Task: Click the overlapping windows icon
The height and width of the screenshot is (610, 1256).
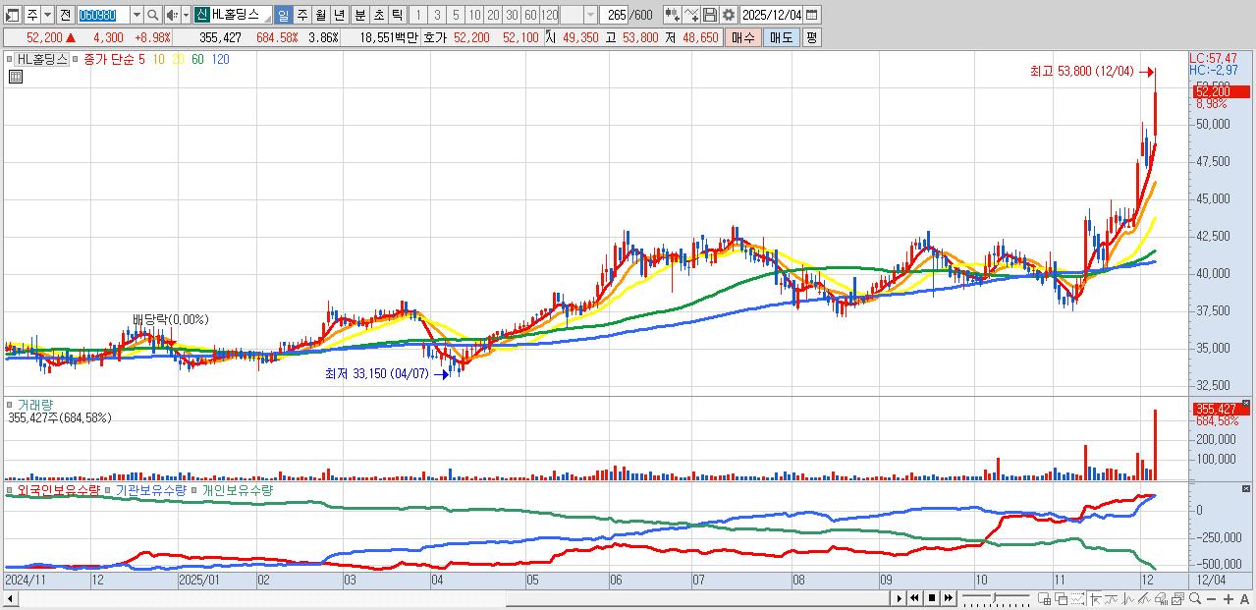Action: (x=1062, y=598)
